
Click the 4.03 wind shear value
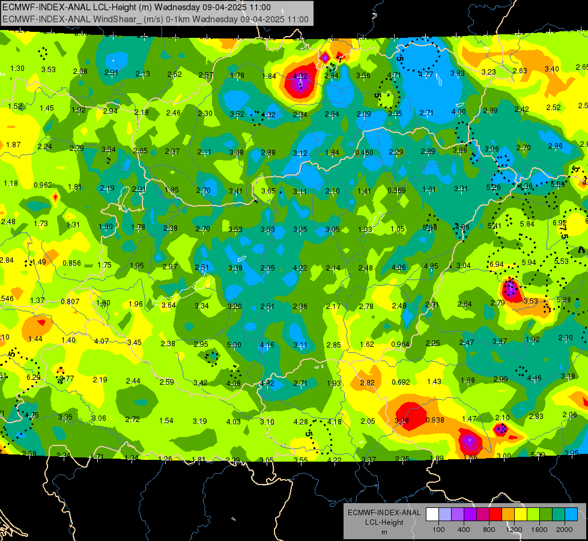(233, 421)
